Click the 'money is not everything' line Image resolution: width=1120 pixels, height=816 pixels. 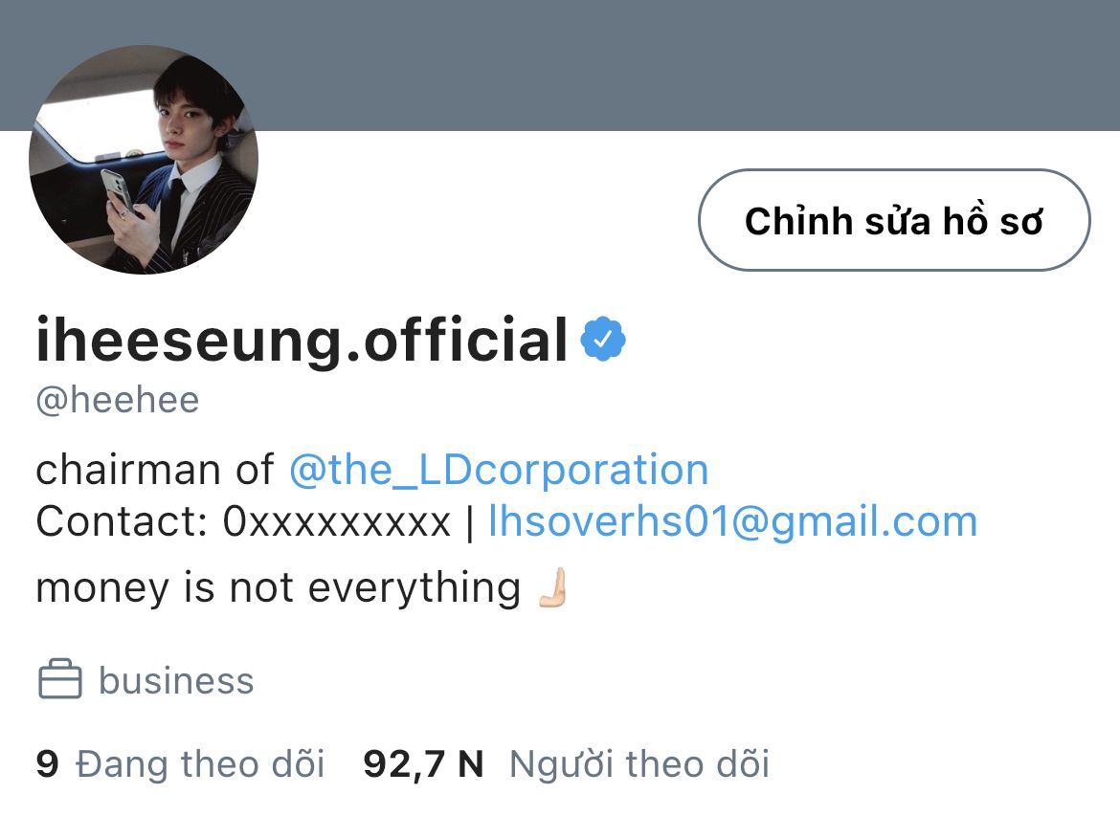[278, 588]
